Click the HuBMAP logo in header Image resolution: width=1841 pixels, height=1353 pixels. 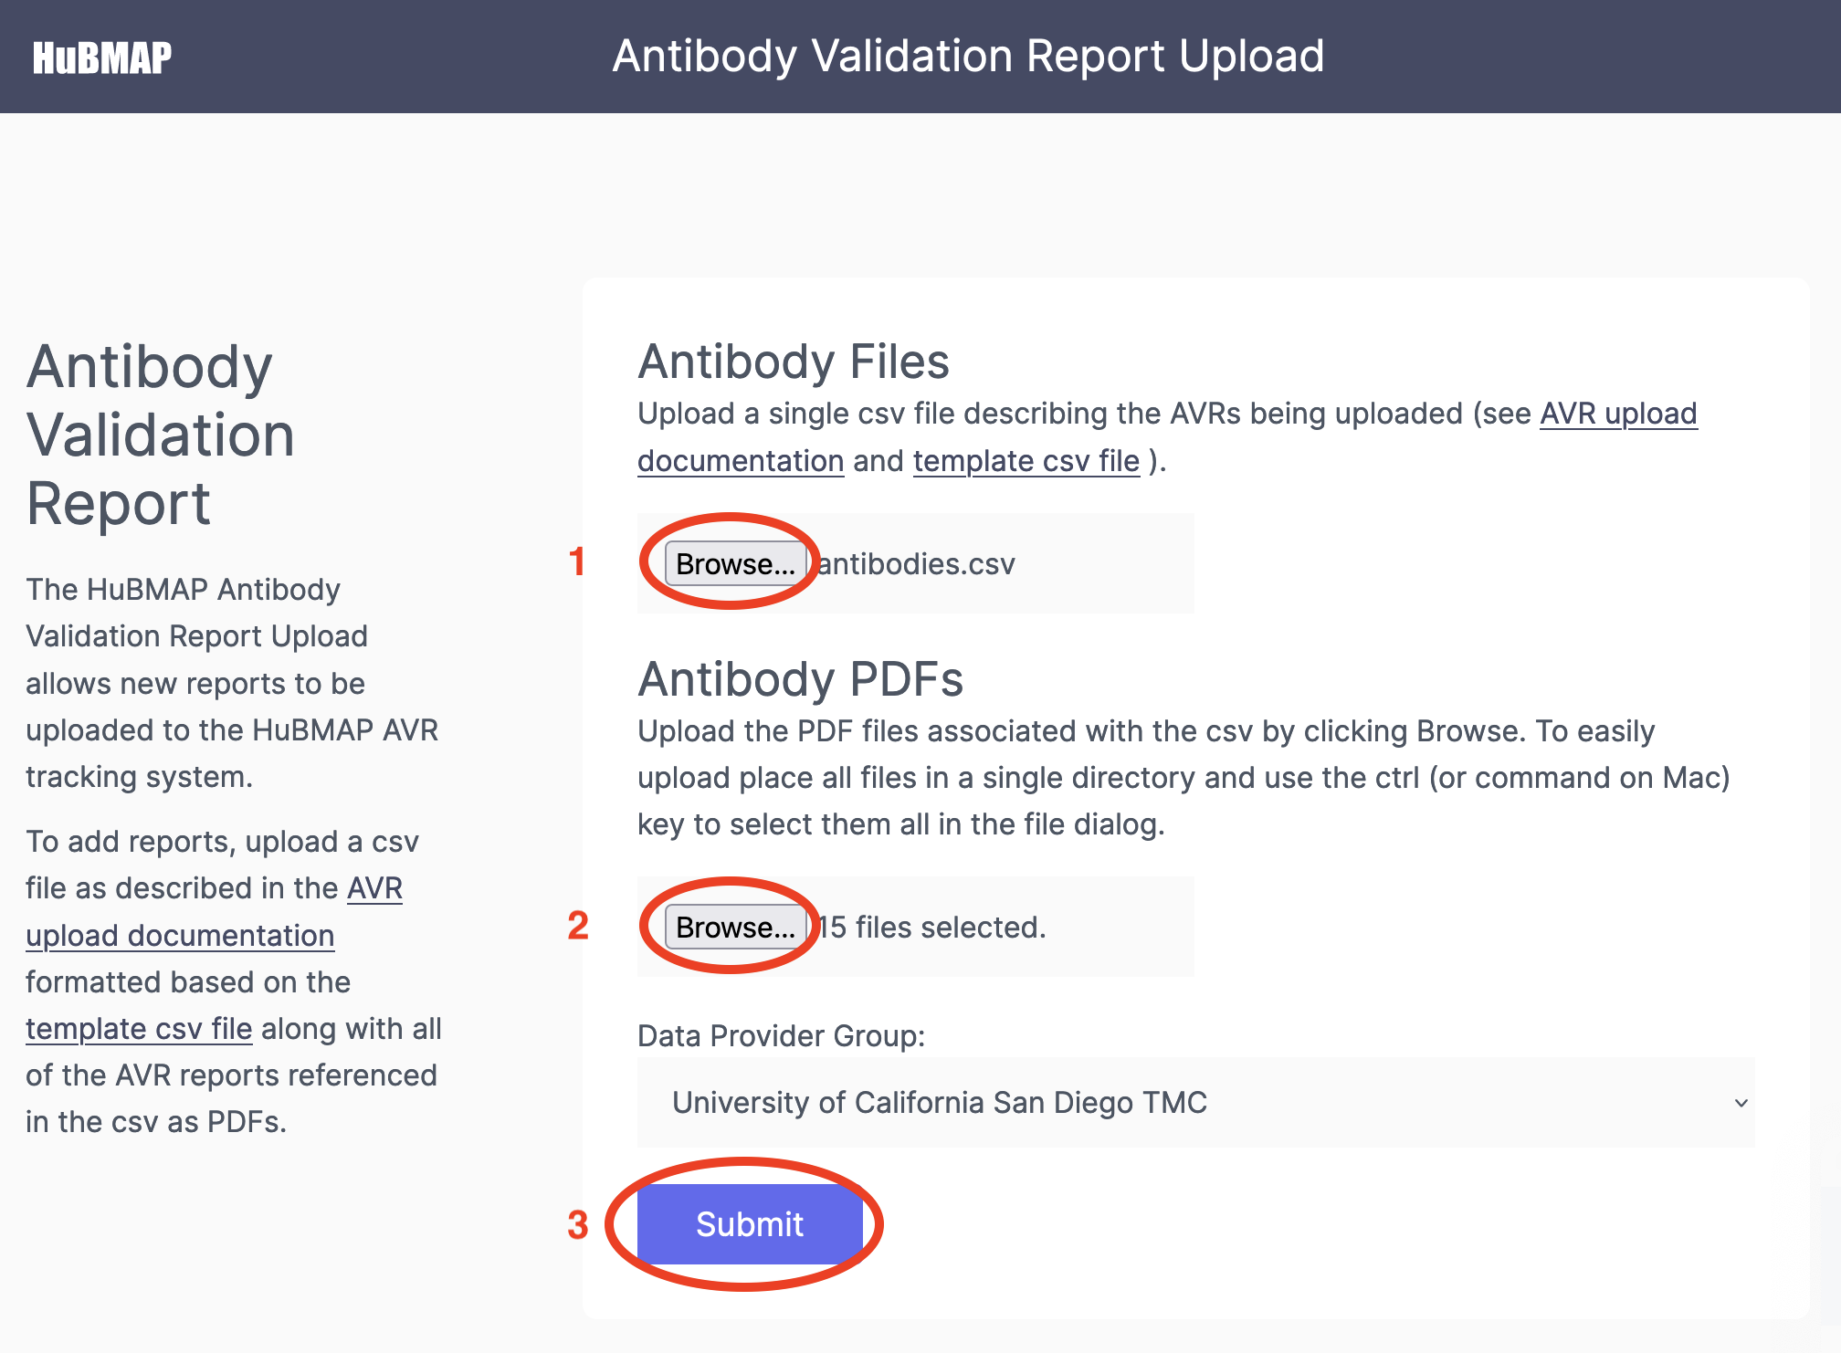101,58
